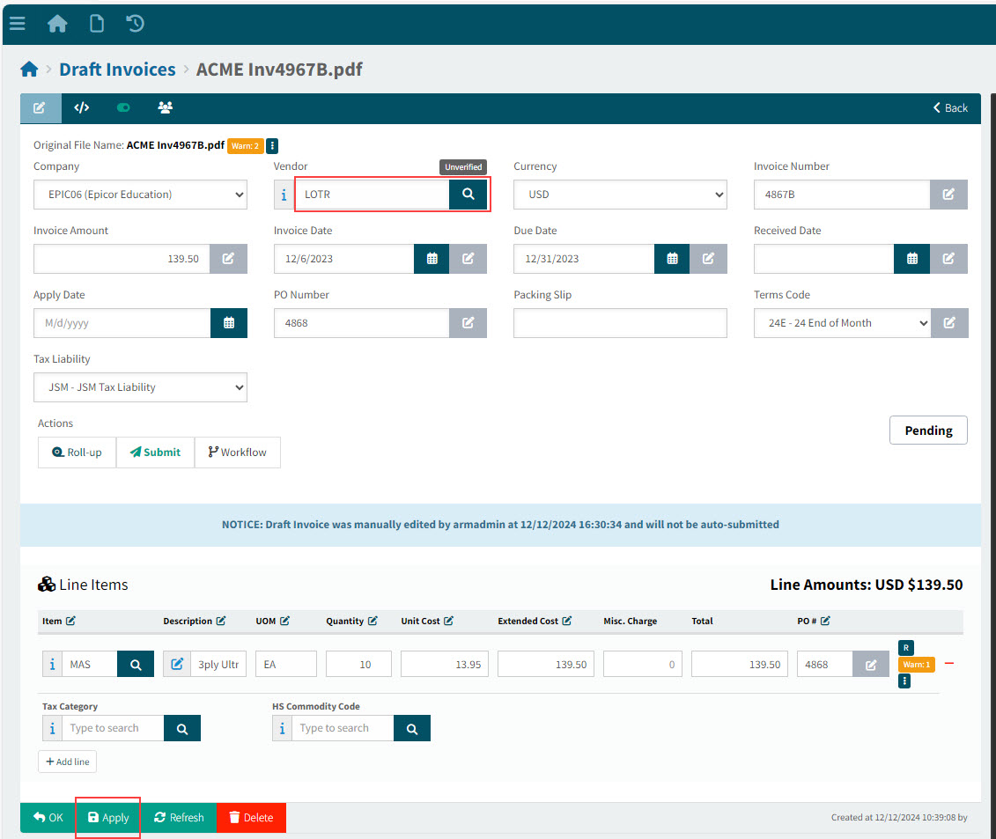Click the MAS item search button
The height and width of the screenshot is (839, 996).
pos(136,665)
